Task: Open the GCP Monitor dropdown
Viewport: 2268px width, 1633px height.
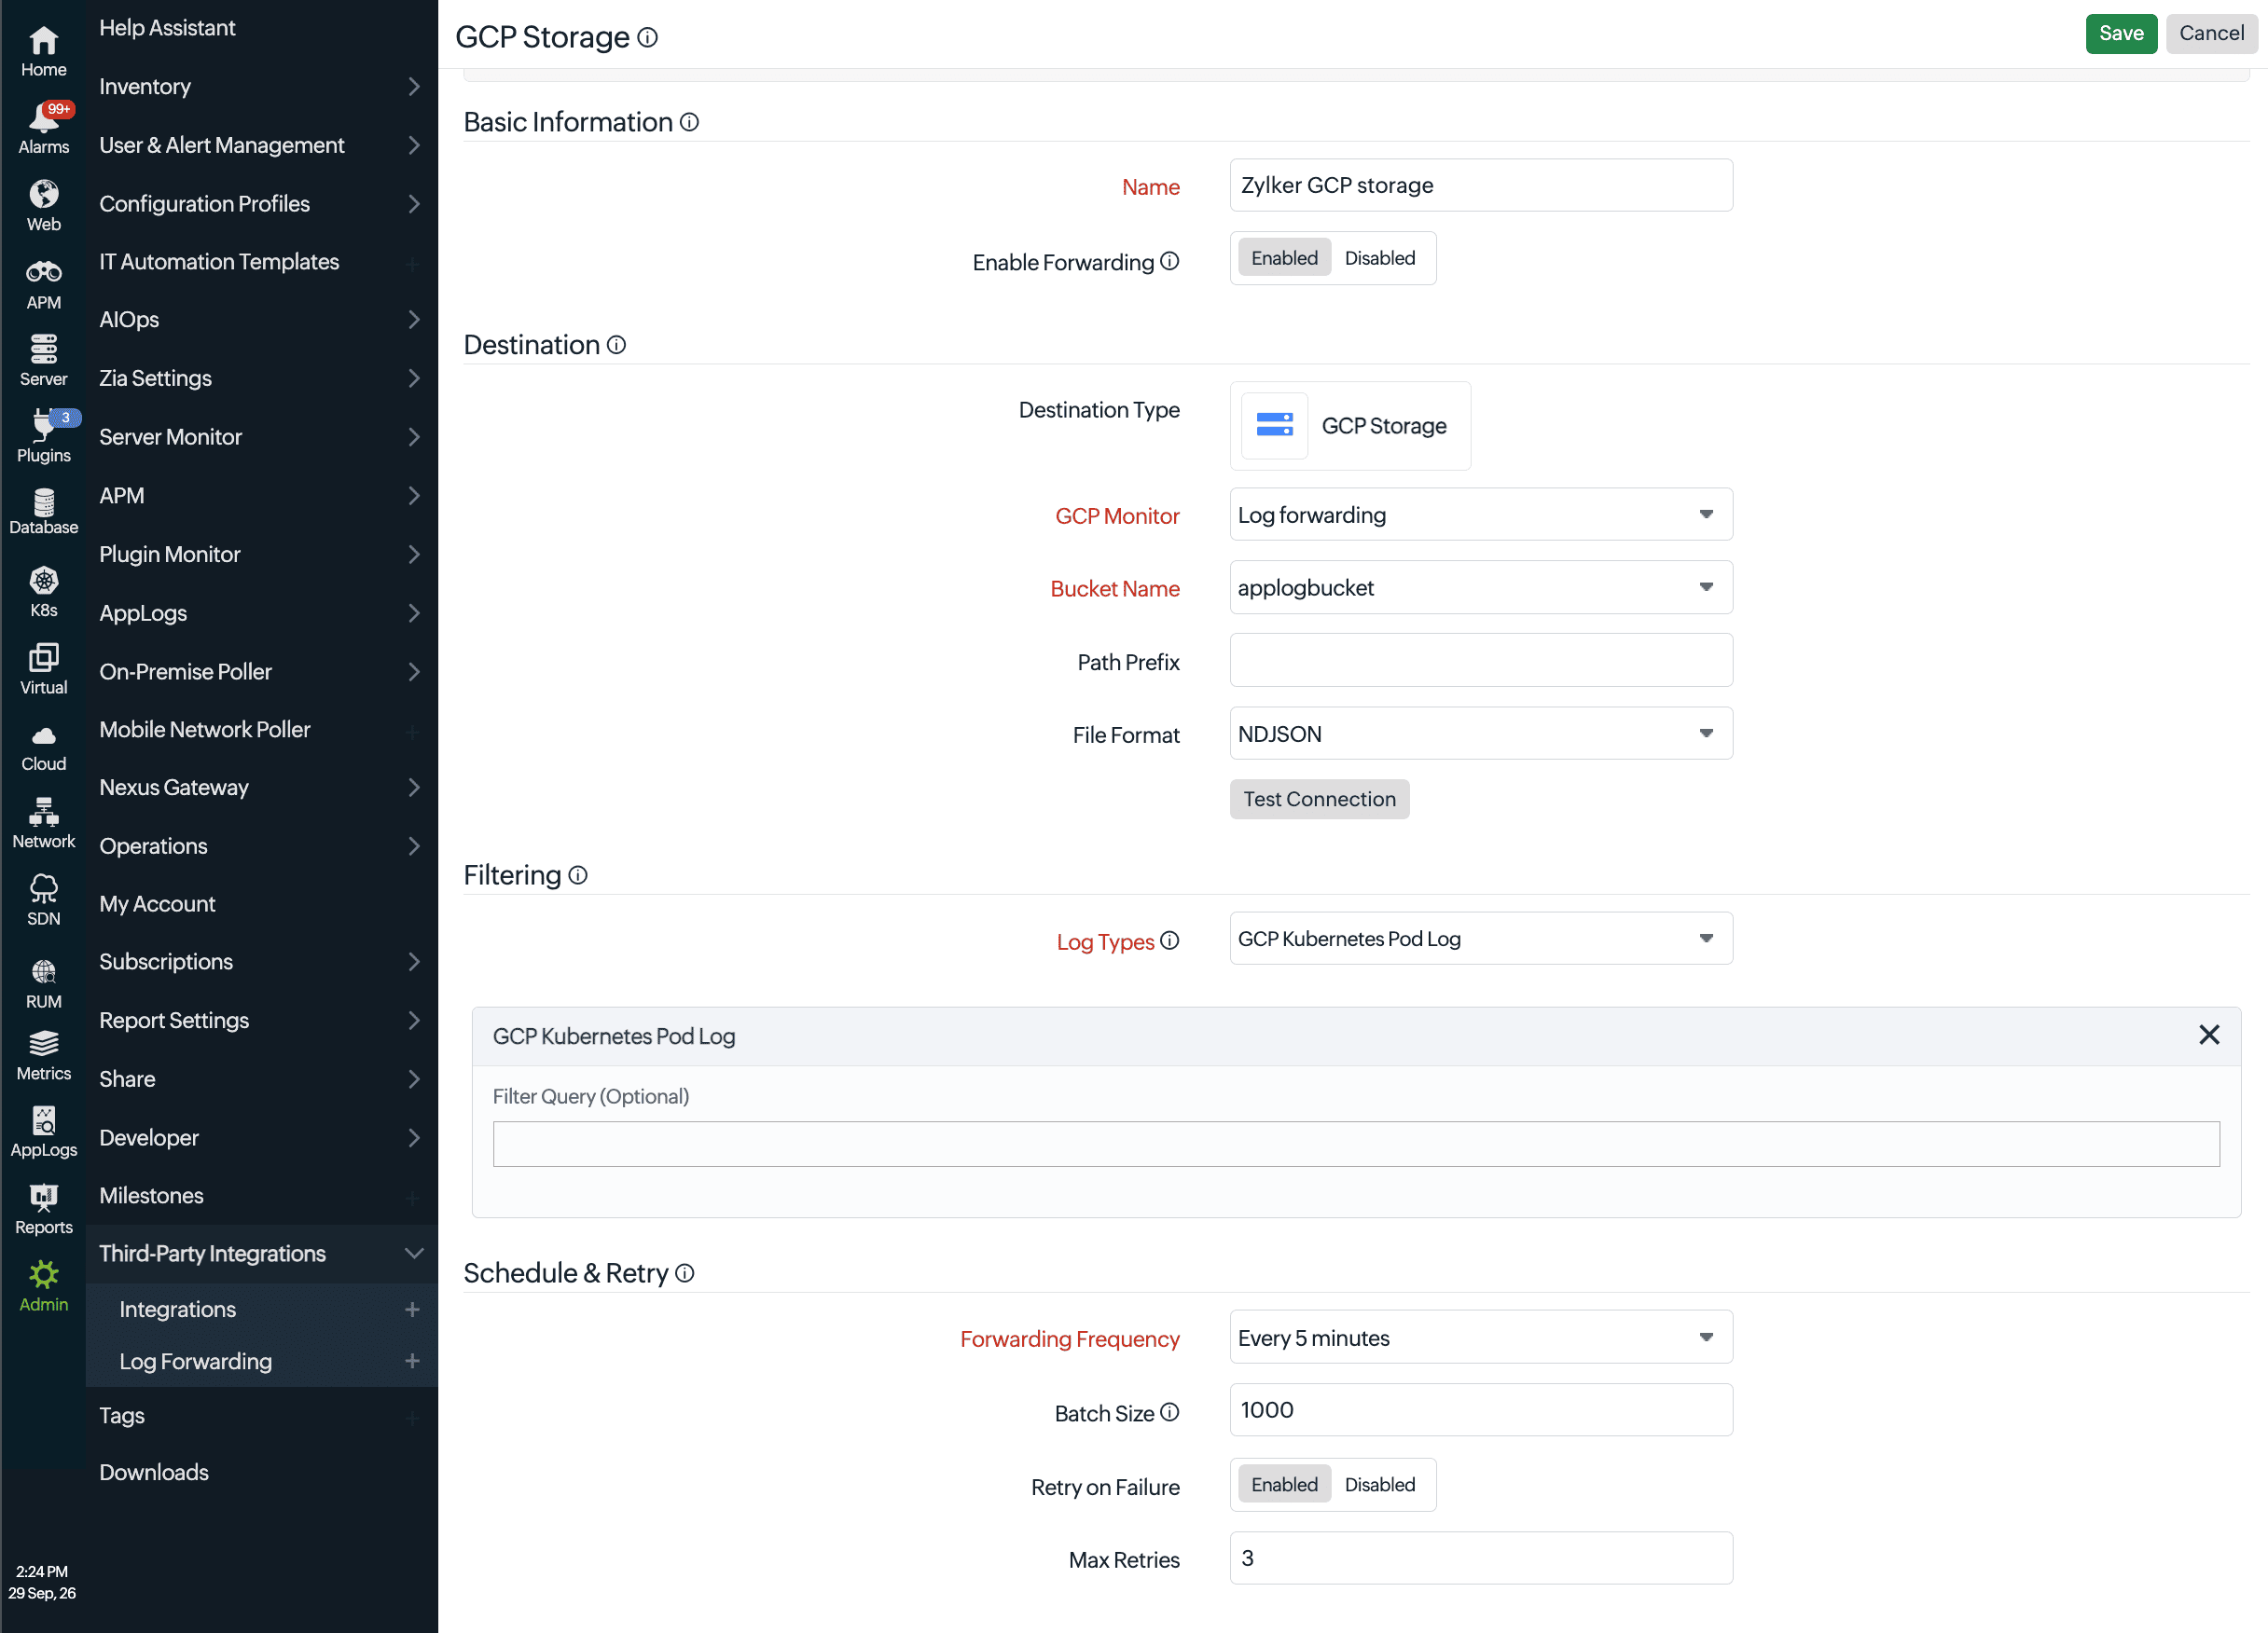Action: click(x=1480, y=515)
